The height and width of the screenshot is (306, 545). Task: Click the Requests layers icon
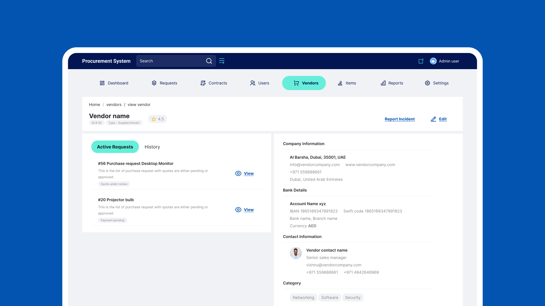coord(154,83)
